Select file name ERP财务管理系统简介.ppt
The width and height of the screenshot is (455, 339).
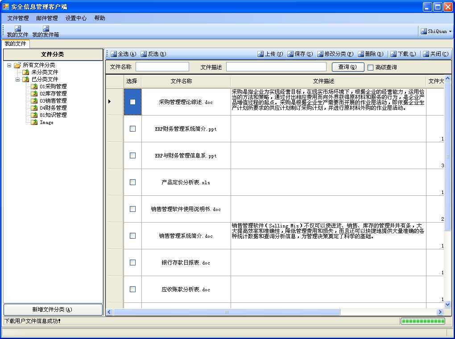(x=186, y=129)
